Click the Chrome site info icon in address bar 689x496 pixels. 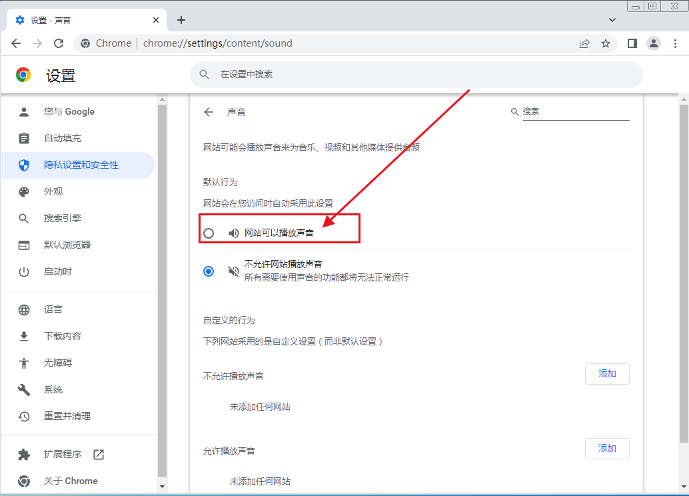point(85,43)
